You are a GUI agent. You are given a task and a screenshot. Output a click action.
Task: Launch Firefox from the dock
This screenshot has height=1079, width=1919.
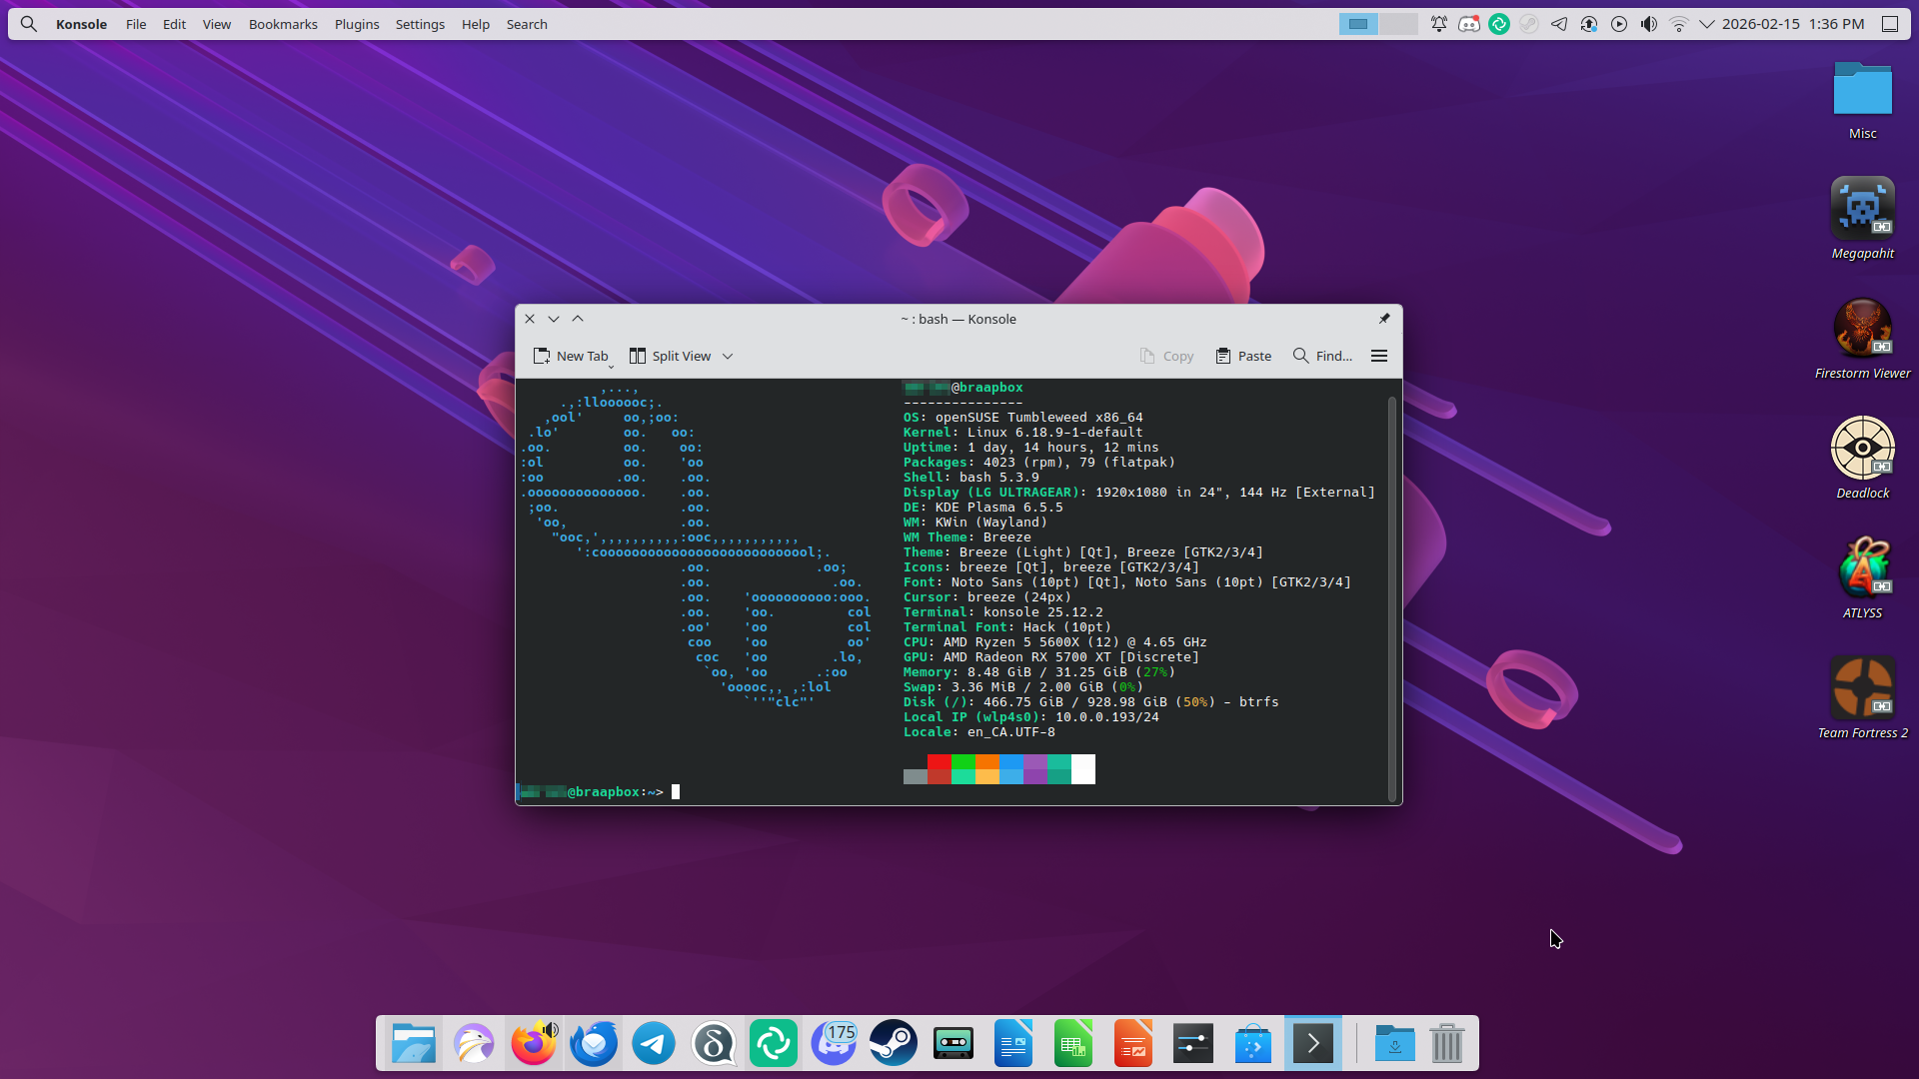tap(534, 1044)
